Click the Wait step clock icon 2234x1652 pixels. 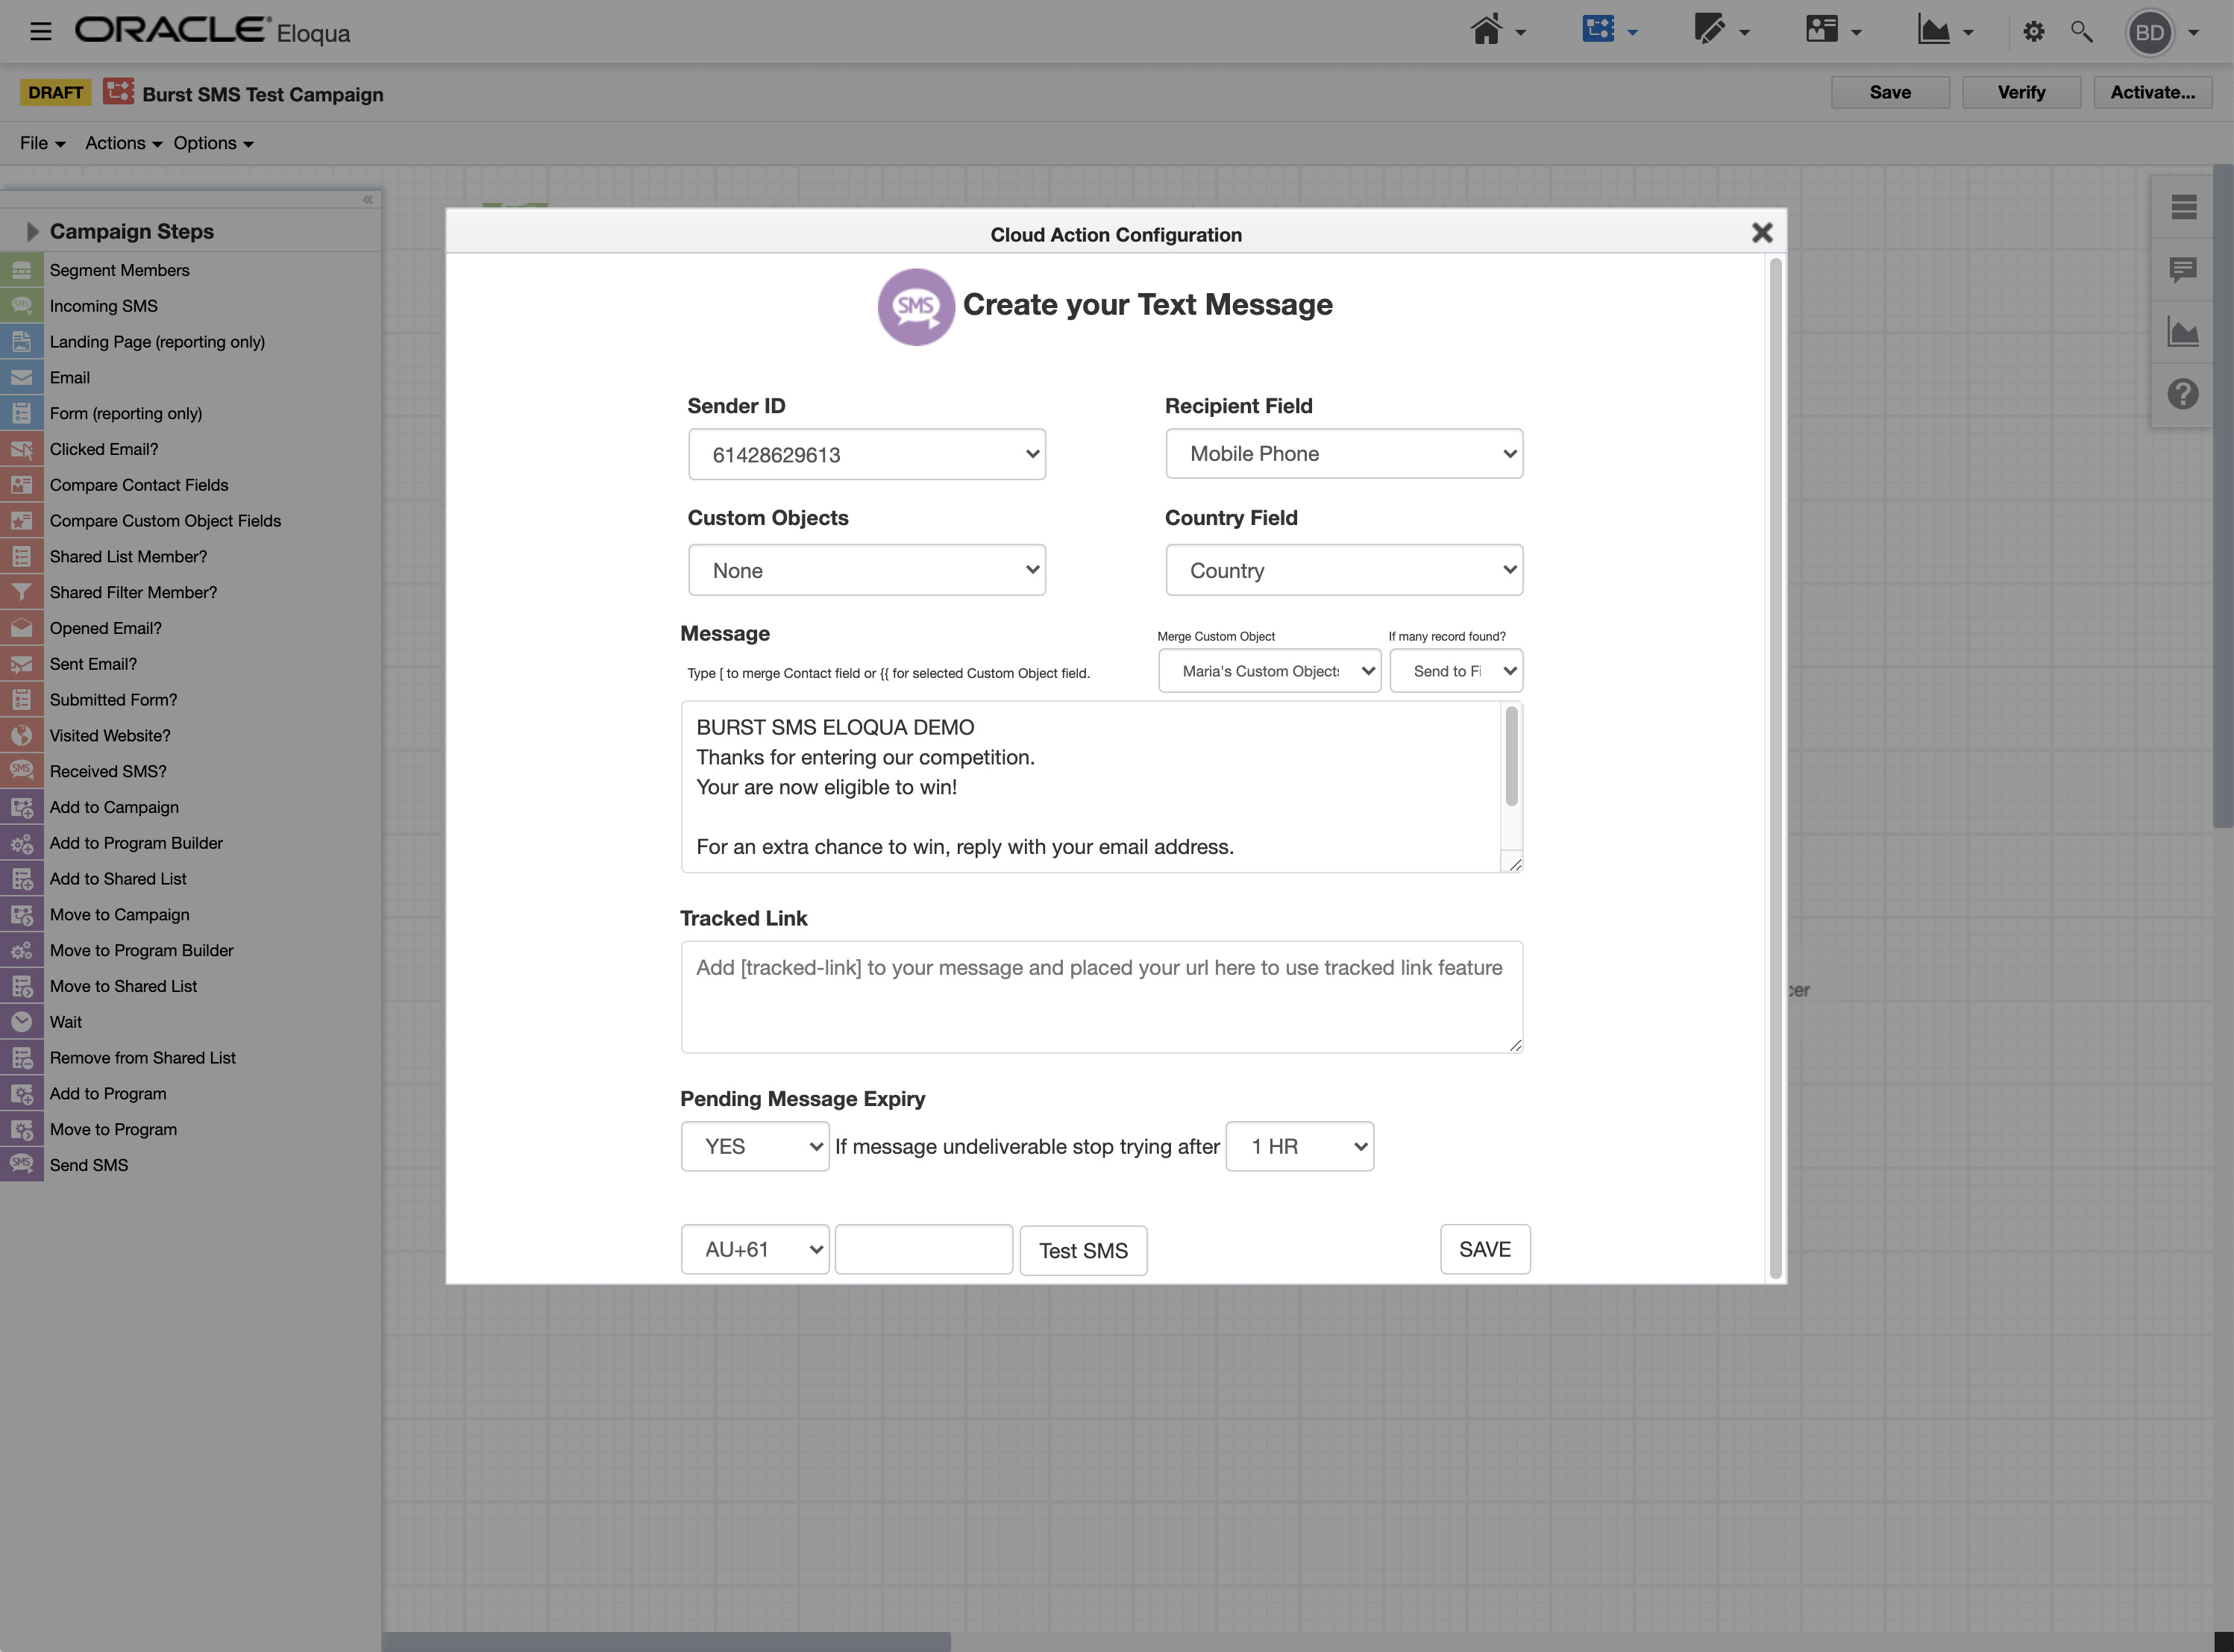coord(21,1022)
